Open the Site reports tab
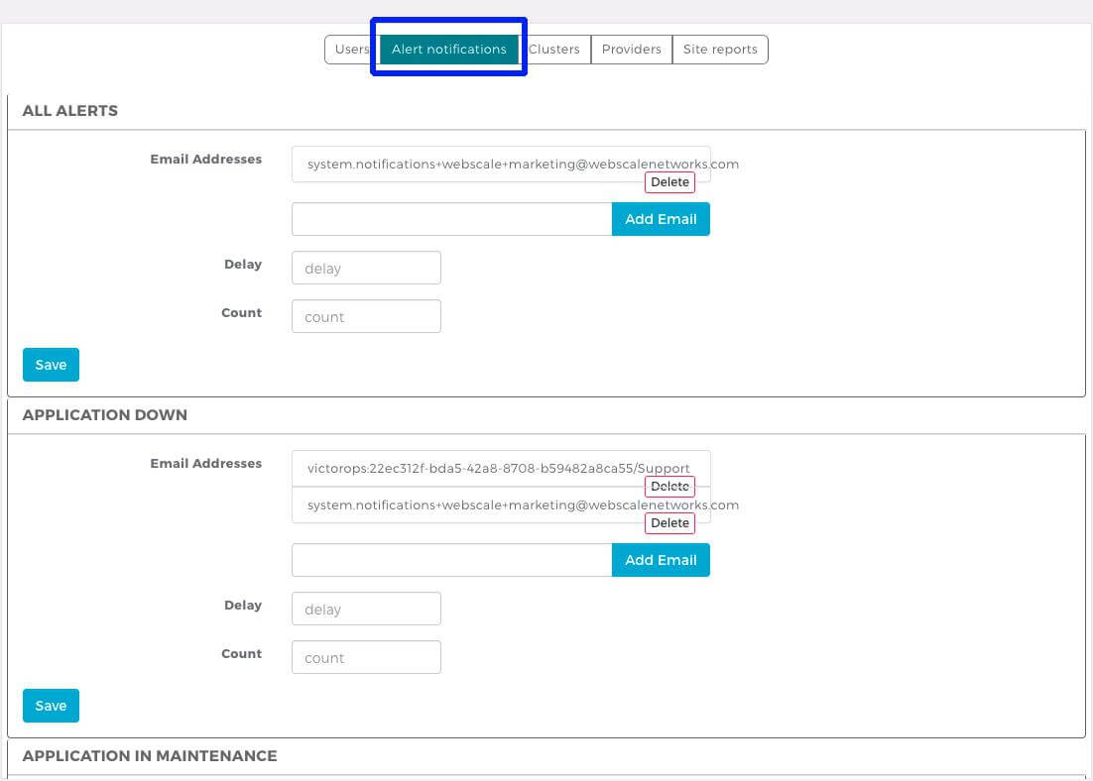This screenshot has height=781, width=1093. click(720, 50)
